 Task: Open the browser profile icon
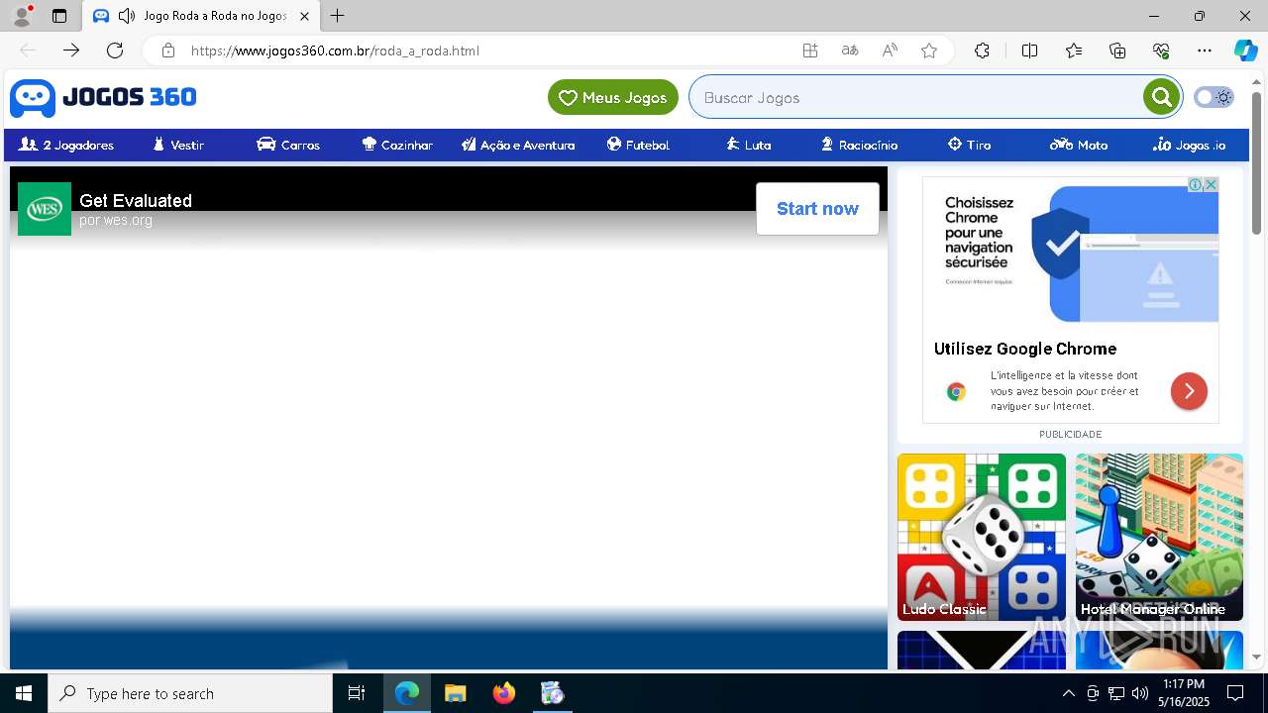tap(21, 16)
